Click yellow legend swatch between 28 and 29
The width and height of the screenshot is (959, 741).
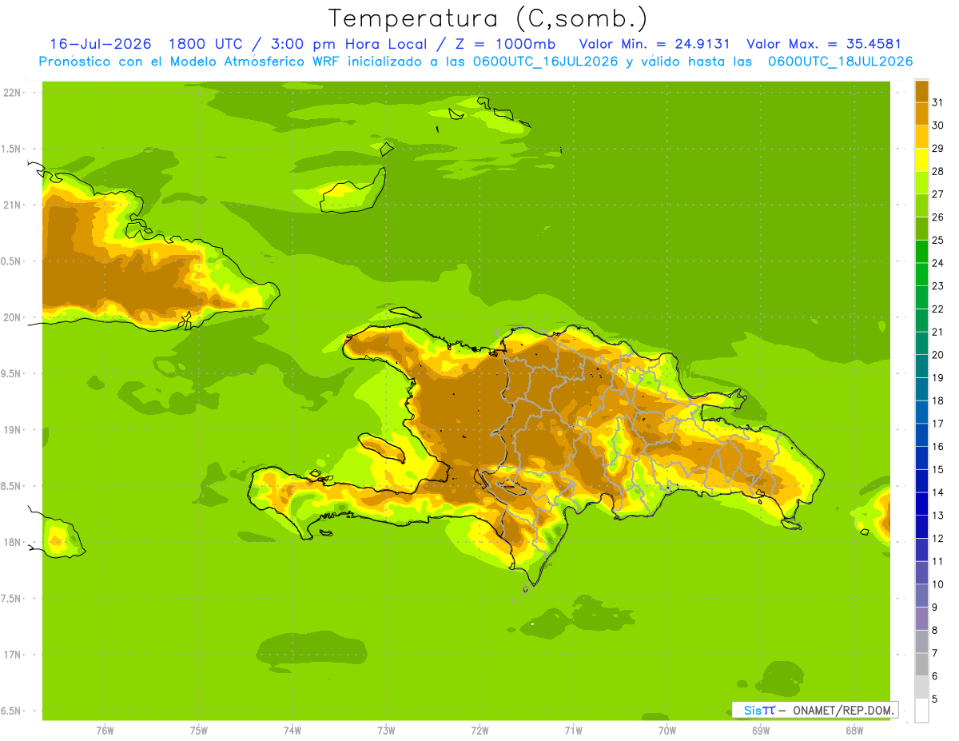pyautogui.click(x=921, y=160)
